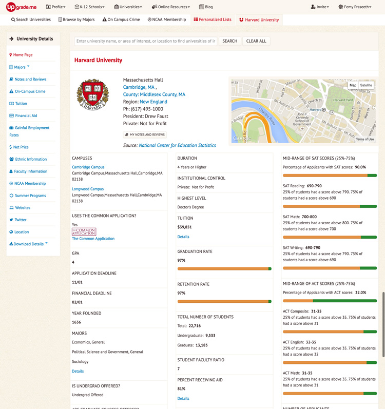Open the Tuition Details link
The height and width of the screenshot is (409, 385).
click(x=183, y=237)
